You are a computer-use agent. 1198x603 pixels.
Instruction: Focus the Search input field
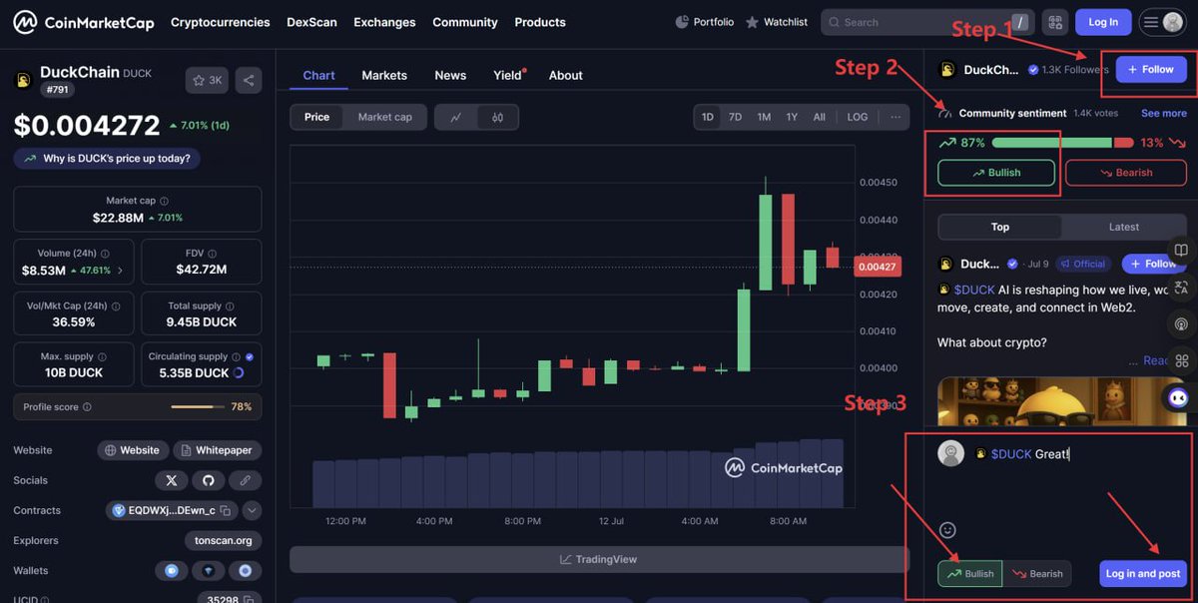[926, 22]
